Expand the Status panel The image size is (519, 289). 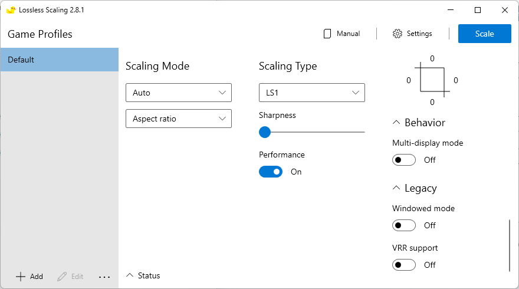130,275
